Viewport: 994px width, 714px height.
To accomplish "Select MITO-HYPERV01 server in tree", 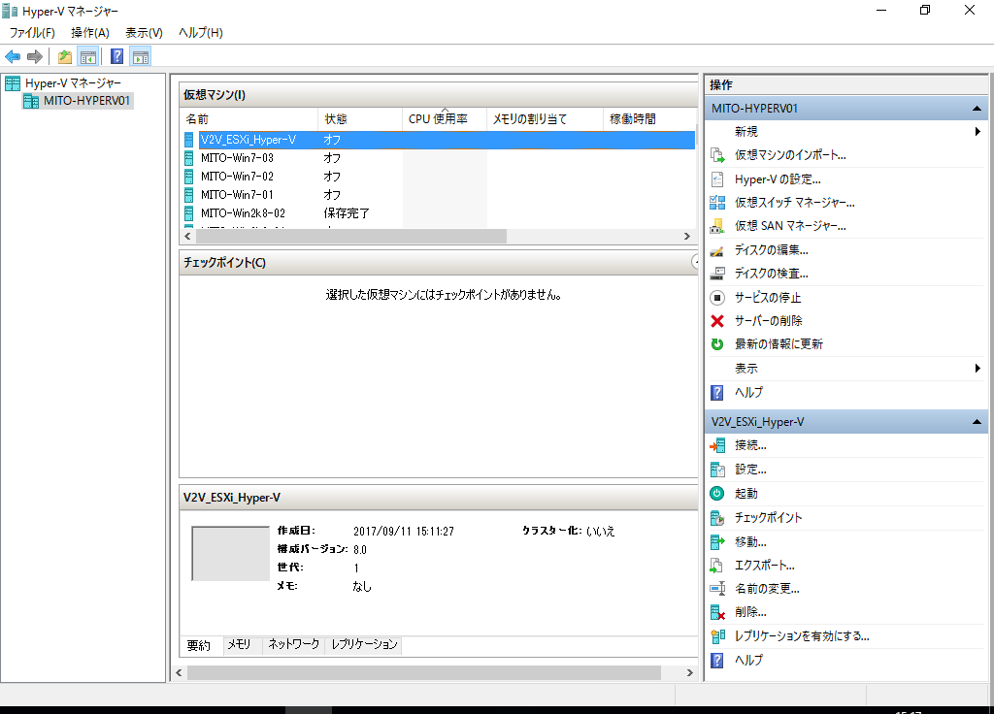I will point(86,101).
